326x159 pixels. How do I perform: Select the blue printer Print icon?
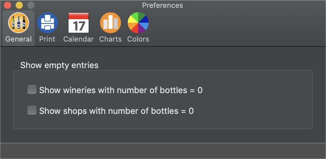48,23
